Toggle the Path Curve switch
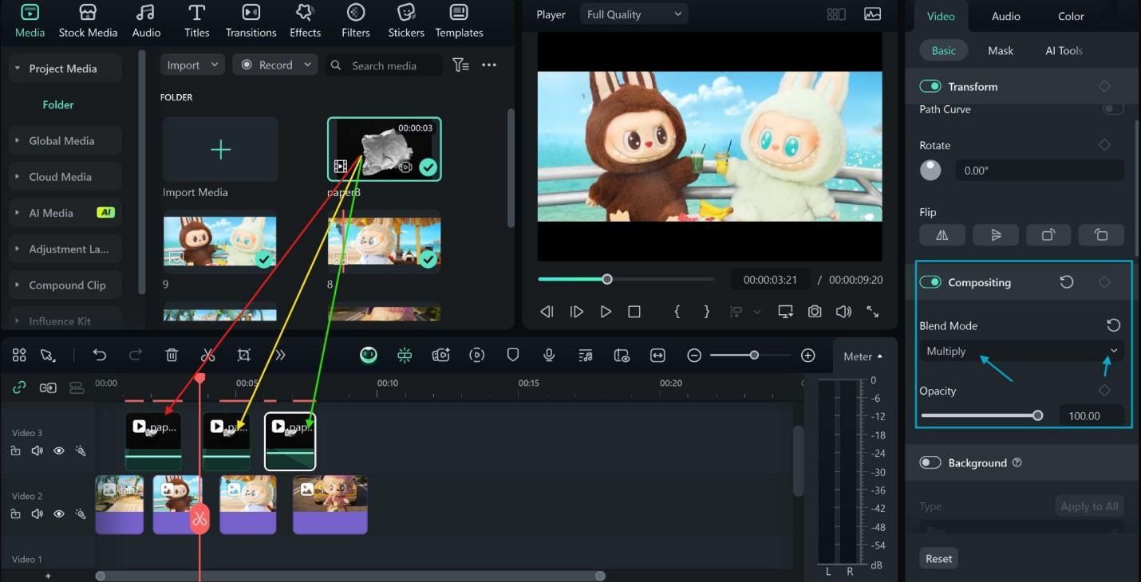1141x582 pixels. coord(1112,108)
